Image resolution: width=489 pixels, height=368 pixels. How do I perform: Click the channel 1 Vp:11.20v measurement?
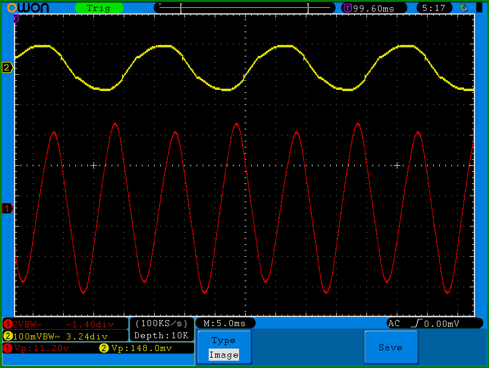coord(41,349)
